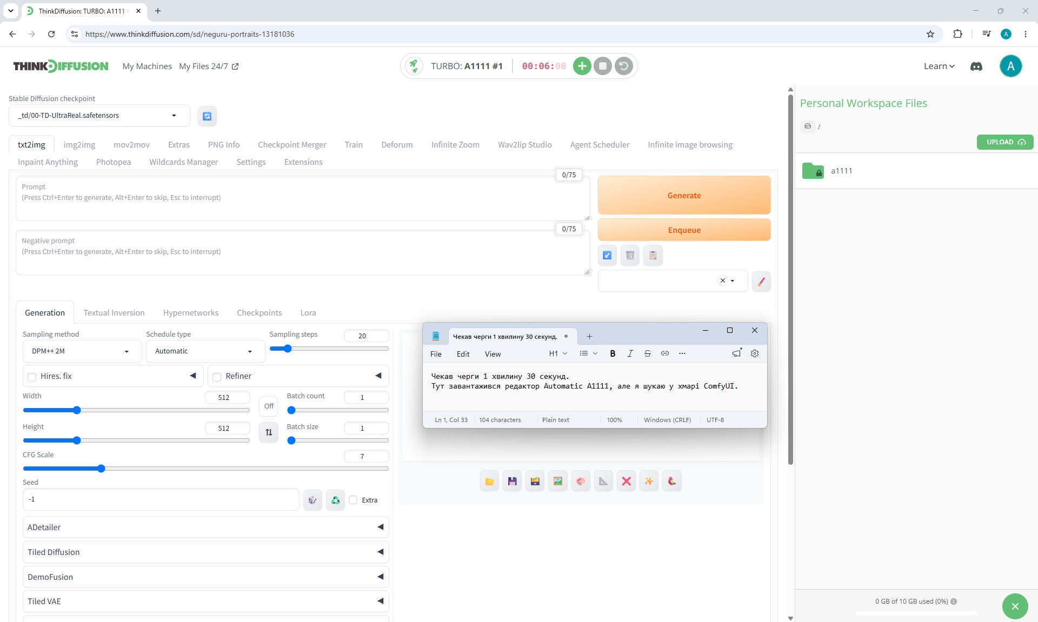Click the Strikethrough icon in Notepad
1038x622 pixels.
point(648,353)
